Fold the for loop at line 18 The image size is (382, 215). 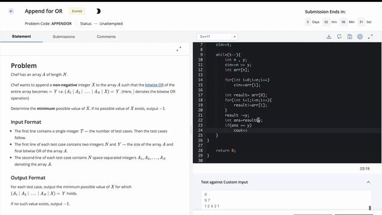[x=204, y=100]
